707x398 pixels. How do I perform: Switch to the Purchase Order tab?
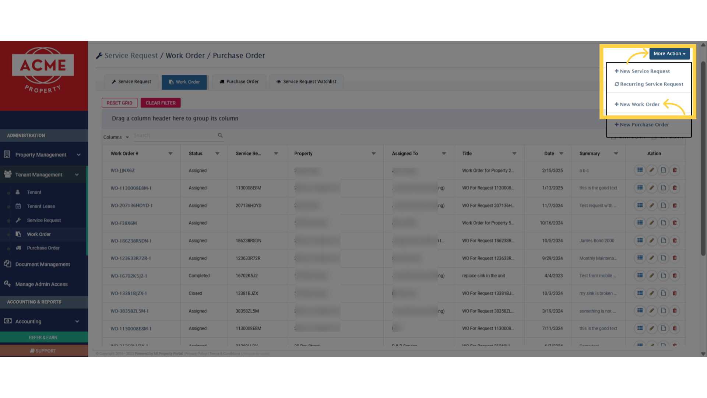pos(239,81)
